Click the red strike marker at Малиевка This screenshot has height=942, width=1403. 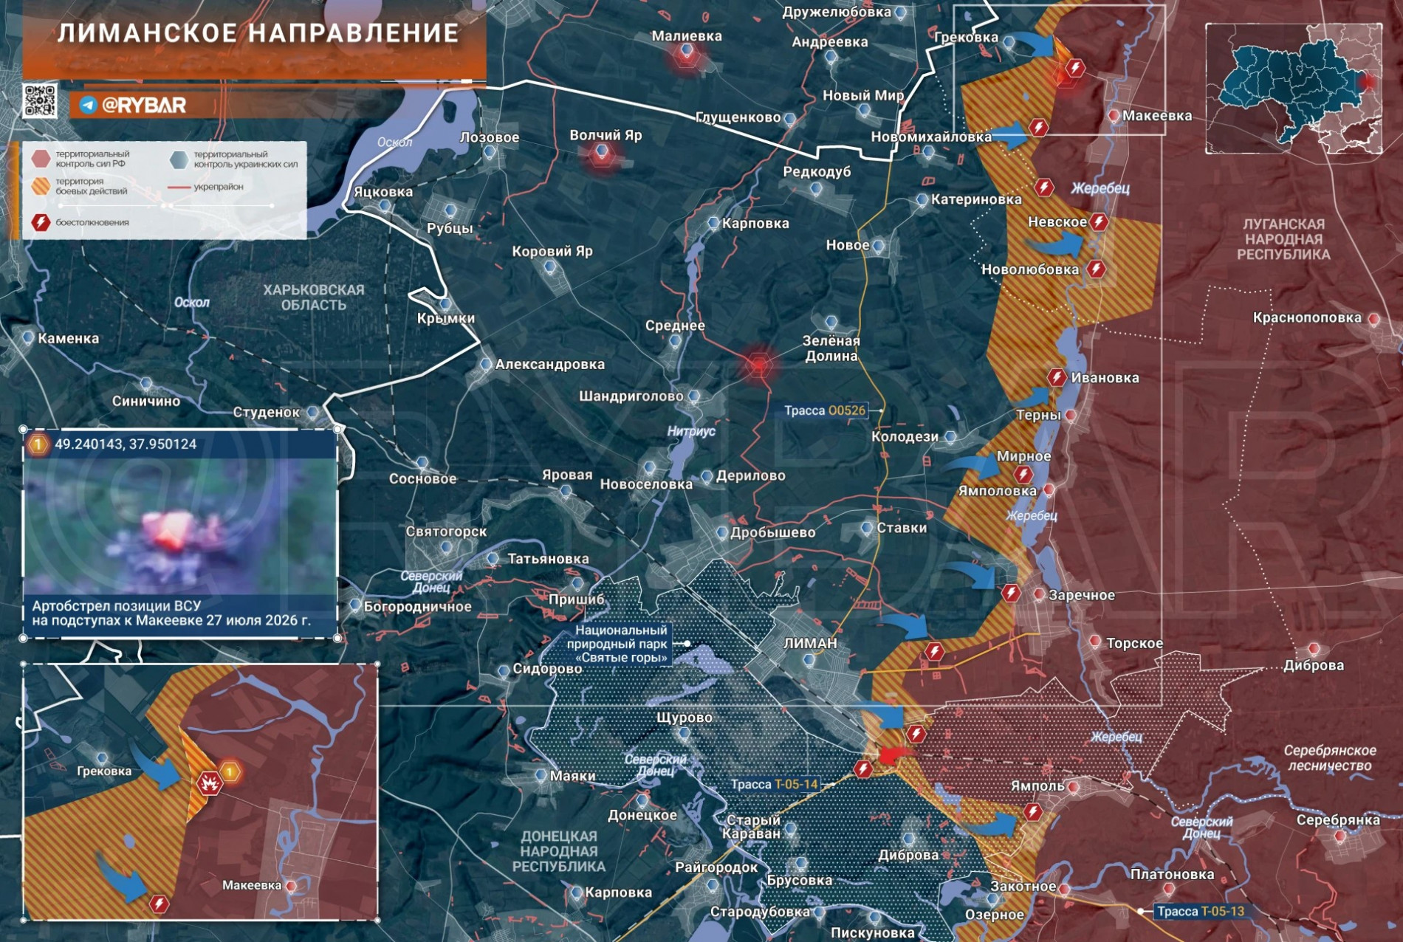click(x=687, y=53)
